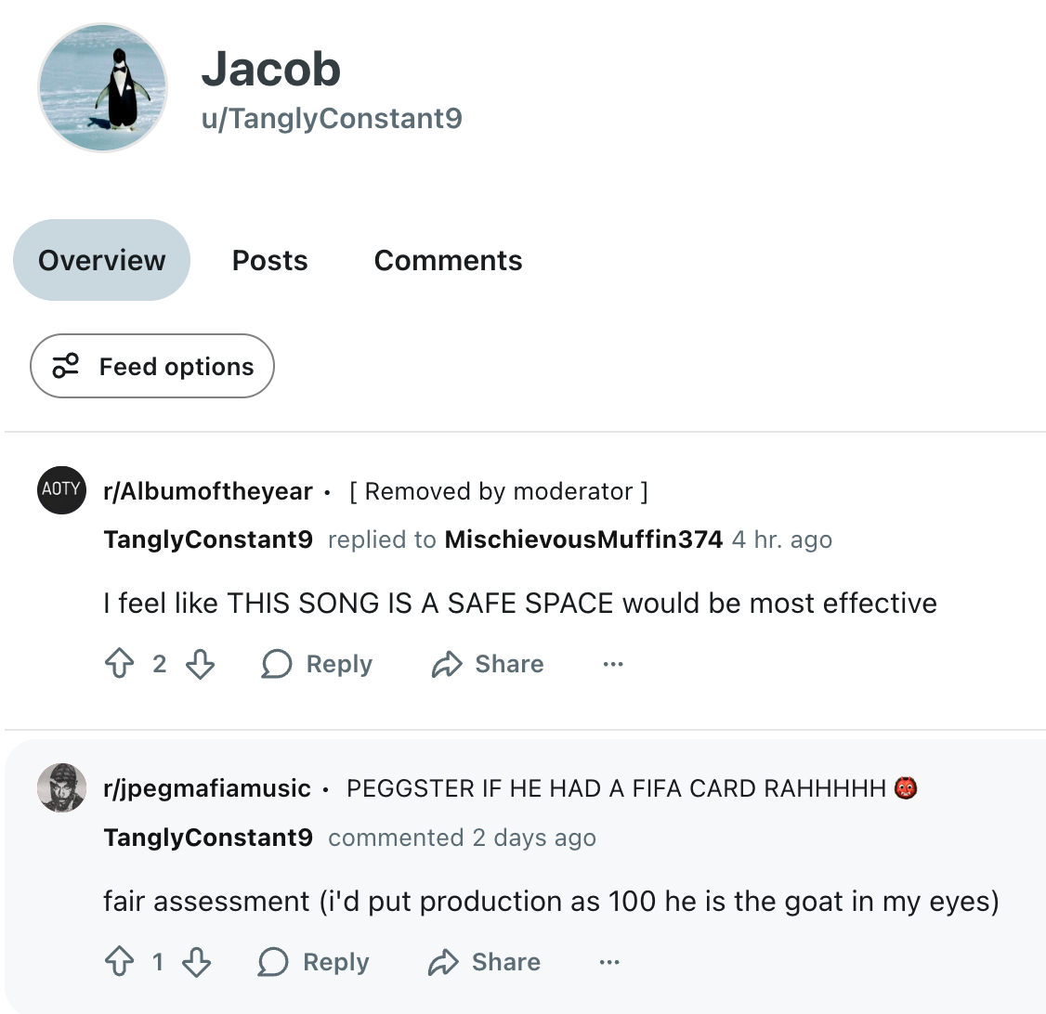Open Jacob's penguin profile picture

coord(102,87)
